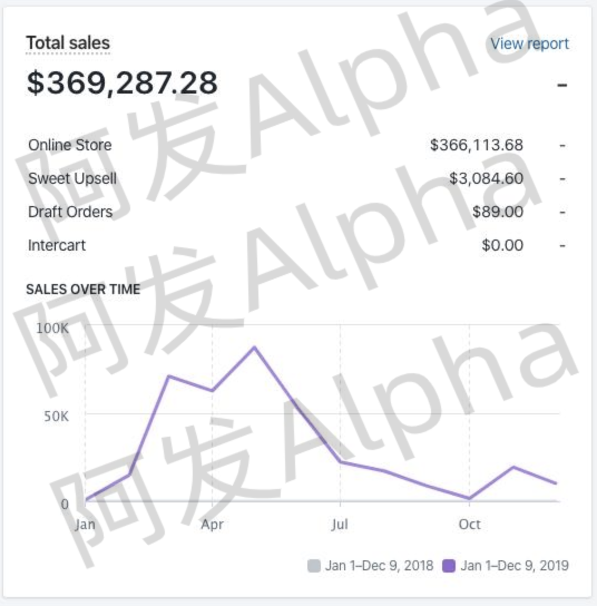The image size is (597, 606).
Task: Click the Oct label on the chart axis
Action: click(x=469, y=525)
